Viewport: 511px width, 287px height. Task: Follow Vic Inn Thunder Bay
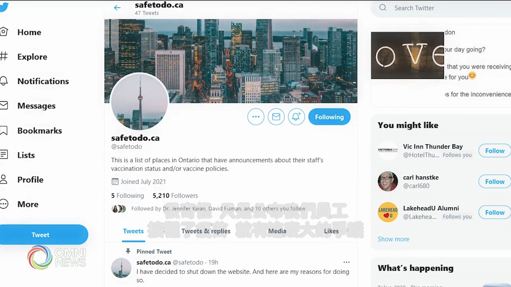pos(495,151)
